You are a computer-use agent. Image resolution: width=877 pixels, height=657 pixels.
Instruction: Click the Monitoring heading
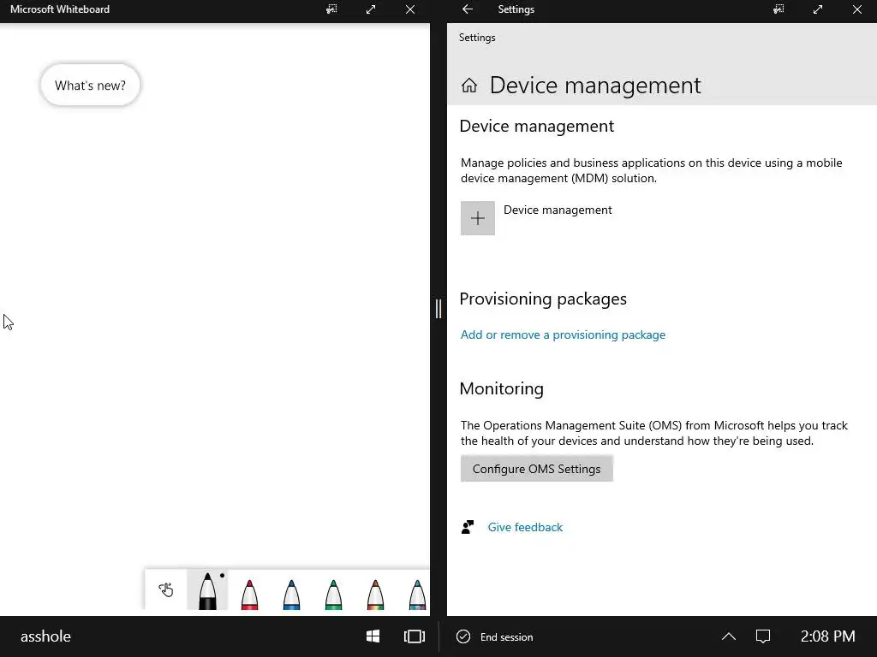(501, 388)
